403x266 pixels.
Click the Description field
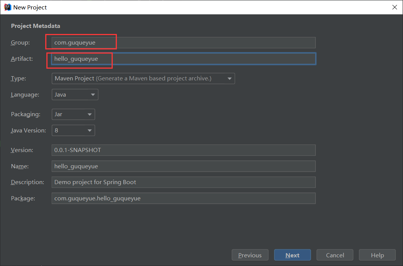pos(184,182)
